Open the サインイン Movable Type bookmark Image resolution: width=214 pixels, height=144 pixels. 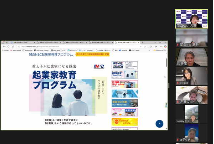pos(87,51)
